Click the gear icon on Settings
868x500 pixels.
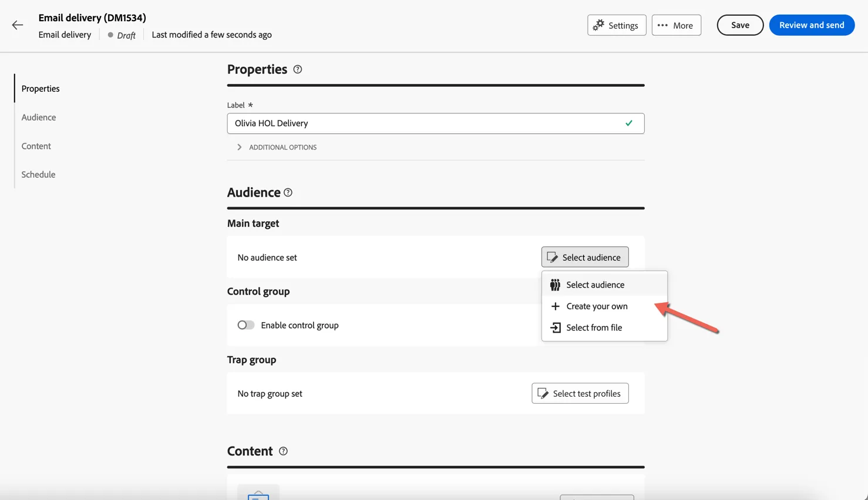[x=598, y=25]
